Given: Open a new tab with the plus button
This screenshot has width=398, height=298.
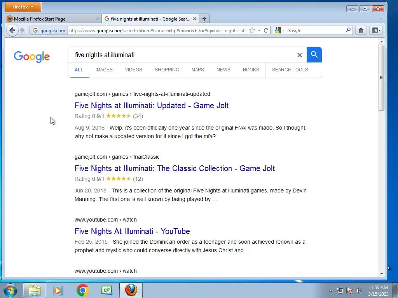Looking at the screenshot, I should (204, 19).
